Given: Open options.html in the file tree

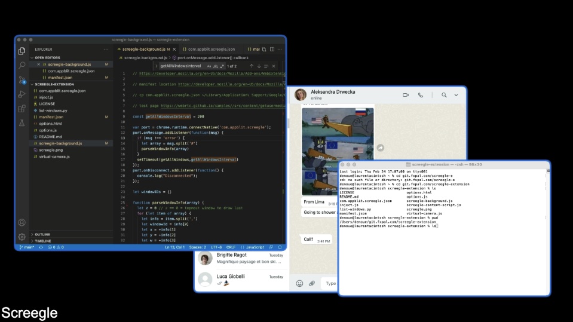Looking at the screenshot, I should click(x=50, y=124).
